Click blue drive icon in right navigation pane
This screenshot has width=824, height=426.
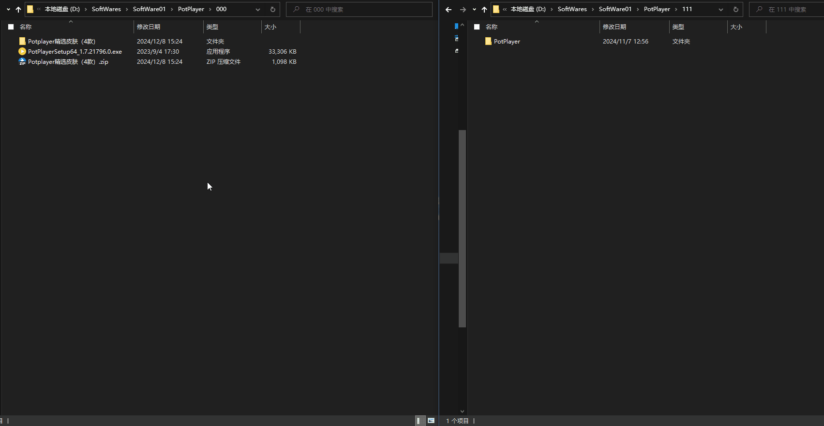456,26
